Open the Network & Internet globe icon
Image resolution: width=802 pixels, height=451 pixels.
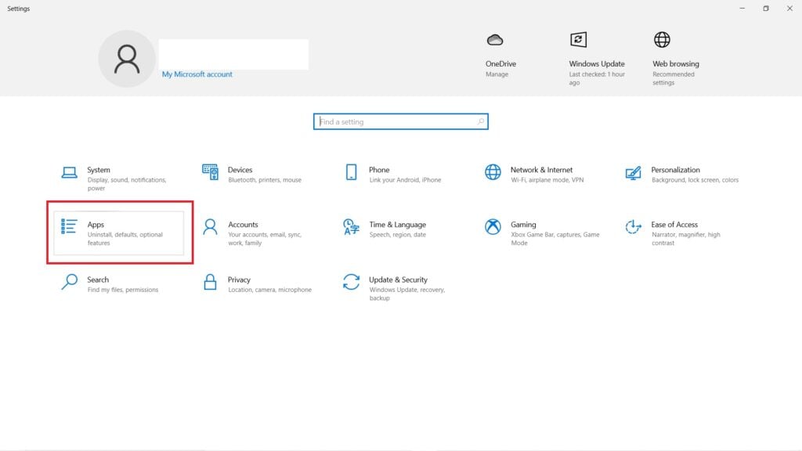(x=493, y=171)
